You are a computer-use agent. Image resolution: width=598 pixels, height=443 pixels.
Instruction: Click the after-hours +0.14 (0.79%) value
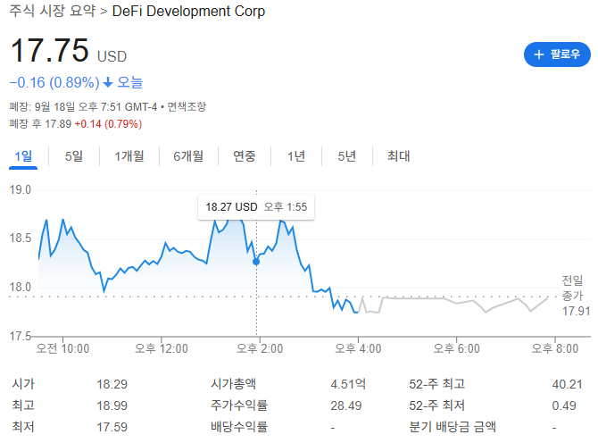(108, 124)
